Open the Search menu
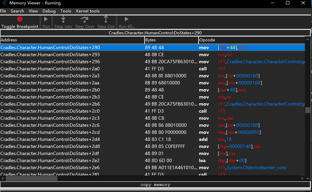312x192 pixels. coord(17,11)
